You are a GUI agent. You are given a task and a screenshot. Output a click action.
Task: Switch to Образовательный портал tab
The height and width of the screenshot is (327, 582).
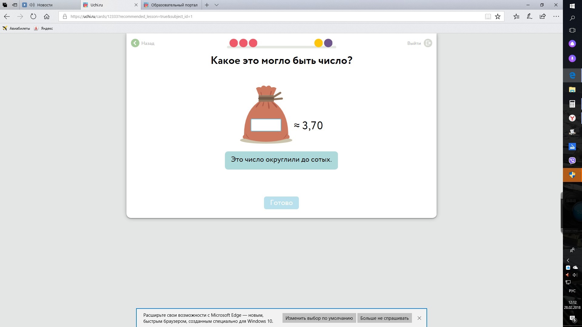coord(174,5)
